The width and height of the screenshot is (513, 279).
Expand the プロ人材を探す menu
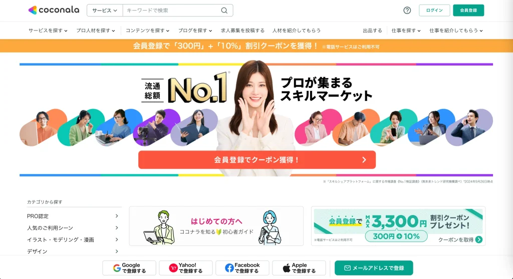(96, 30)
